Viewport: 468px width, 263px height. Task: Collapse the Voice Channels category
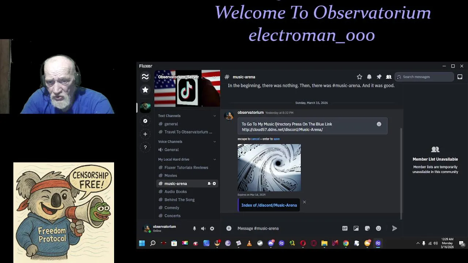186,142
